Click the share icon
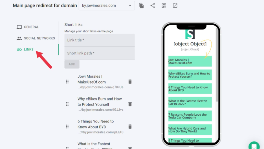The height and width of the screenshot is (149, 264). click(153, 6)
